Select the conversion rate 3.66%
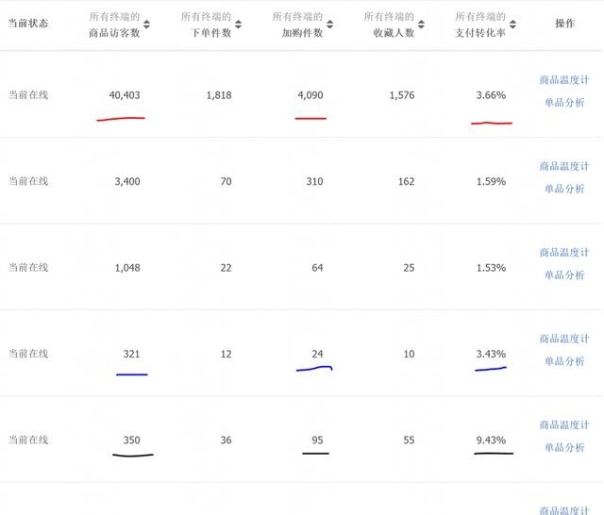Screen dimensions: 604x515 (491, 95)
